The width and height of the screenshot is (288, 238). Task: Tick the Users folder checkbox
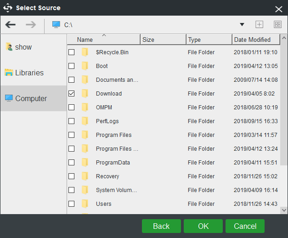pyautogui.click(x=72, y=204)
